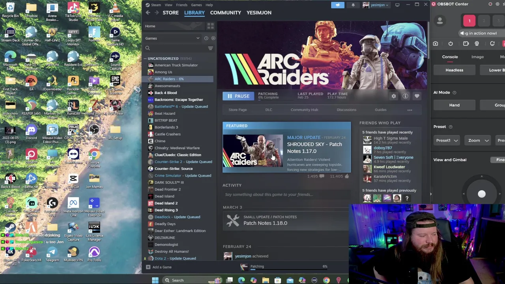The image size is (505, 284).
Task: Select Among Us in library list
Action: point(163,72)
